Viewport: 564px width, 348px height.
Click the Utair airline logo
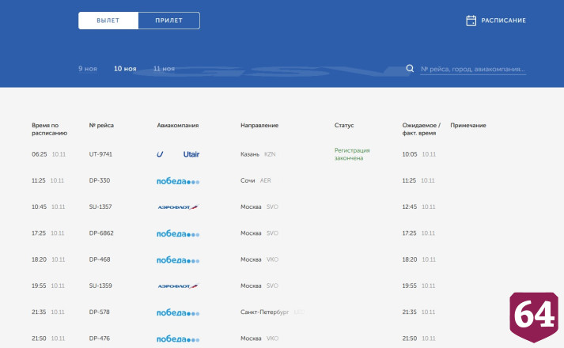click(178, 154)
